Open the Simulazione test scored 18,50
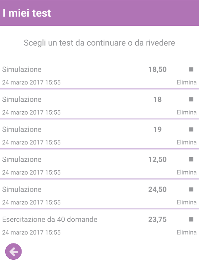Screen dimensions: 199x265 [22, 70]
